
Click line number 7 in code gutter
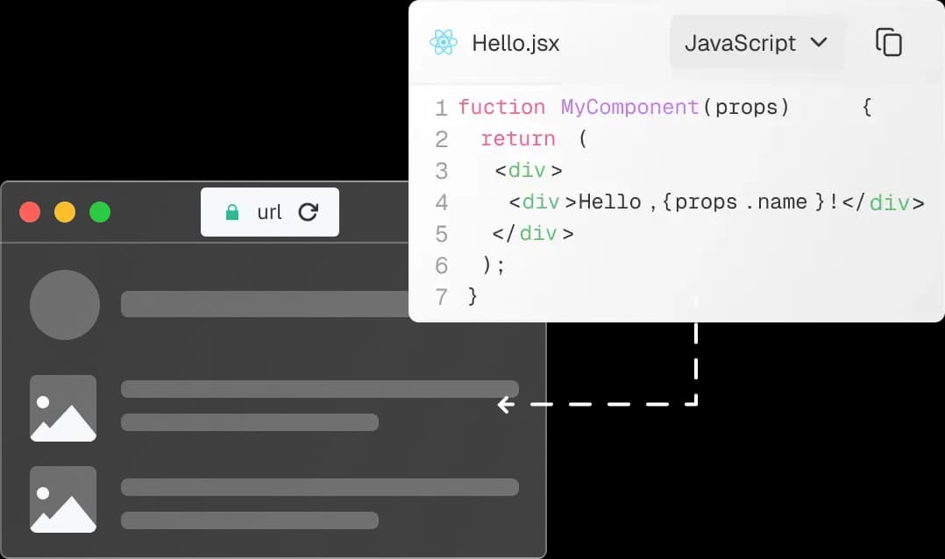[441, 297]
